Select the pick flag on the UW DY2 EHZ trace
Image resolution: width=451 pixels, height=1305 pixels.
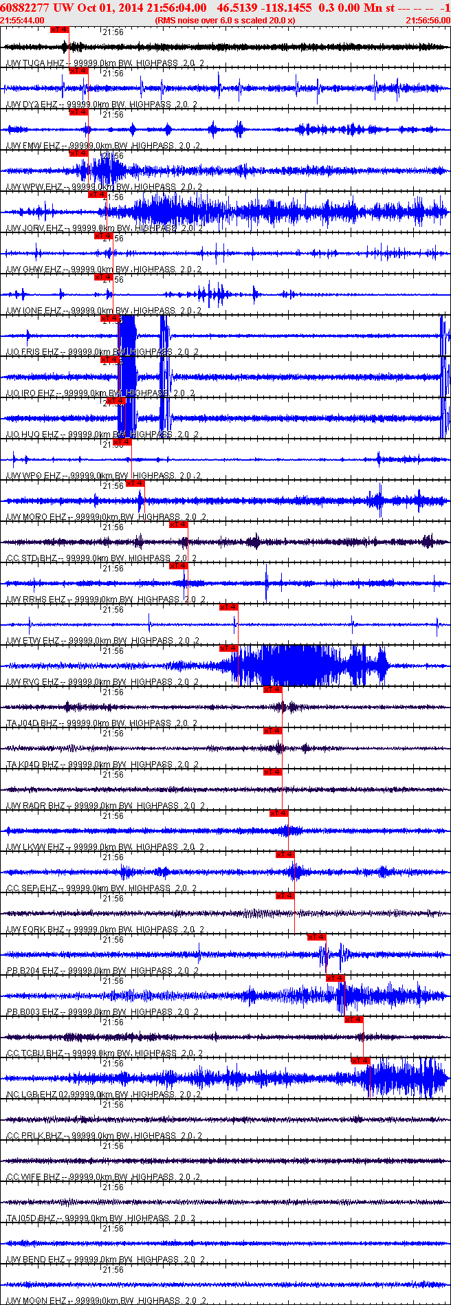point(78,71)
